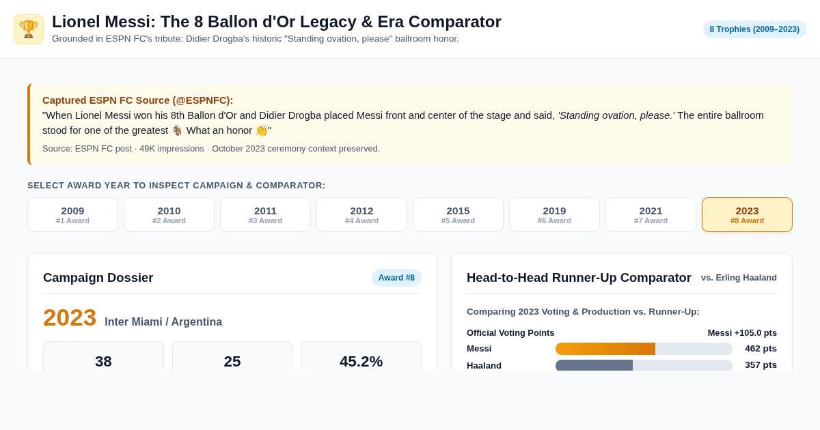Click the 462 pts value
Viewport: 820px width, 430px height.
pos(761,349)
